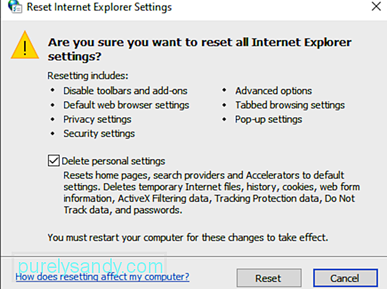Click the 'Advanced options' list item

274,91
